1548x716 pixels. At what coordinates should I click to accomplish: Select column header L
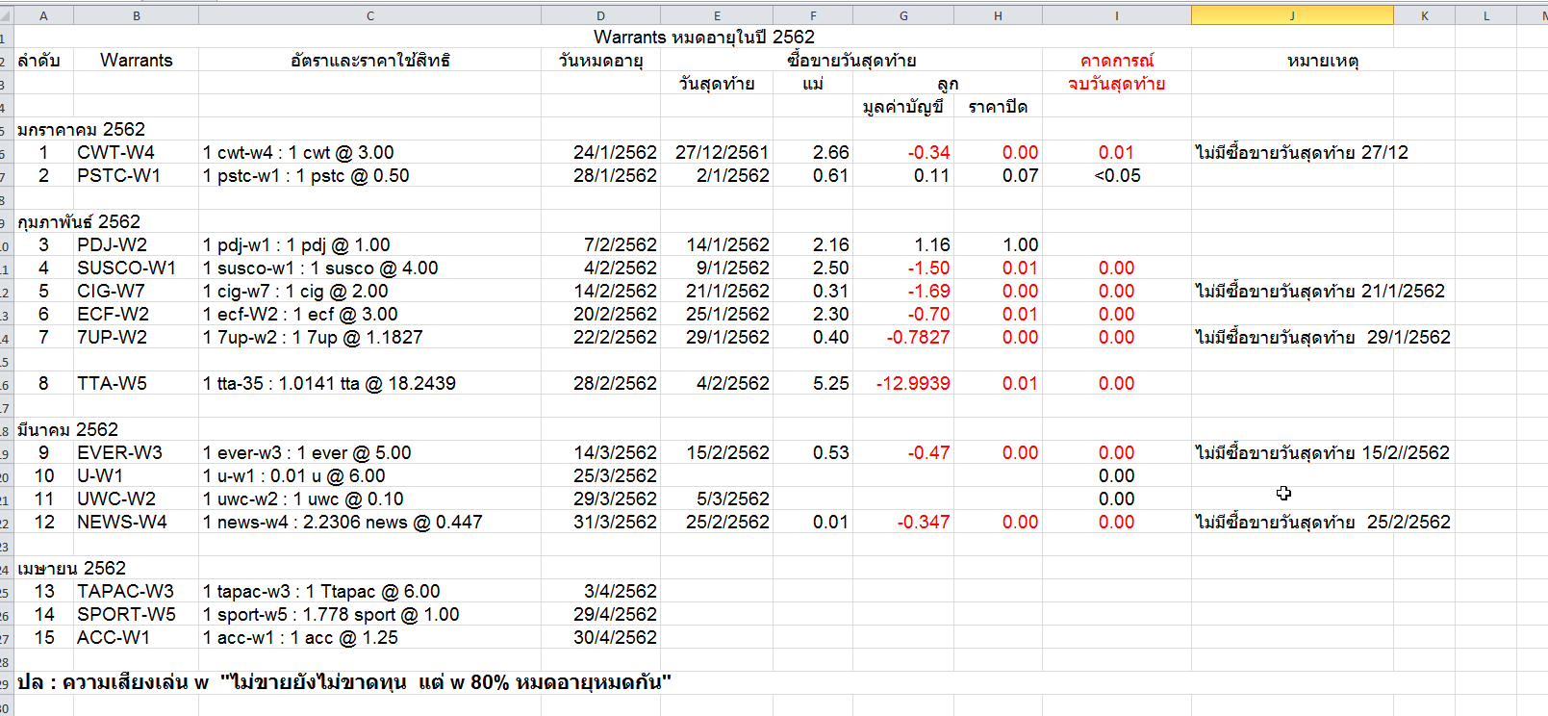pyautogui.click(x=1485, y=15)
